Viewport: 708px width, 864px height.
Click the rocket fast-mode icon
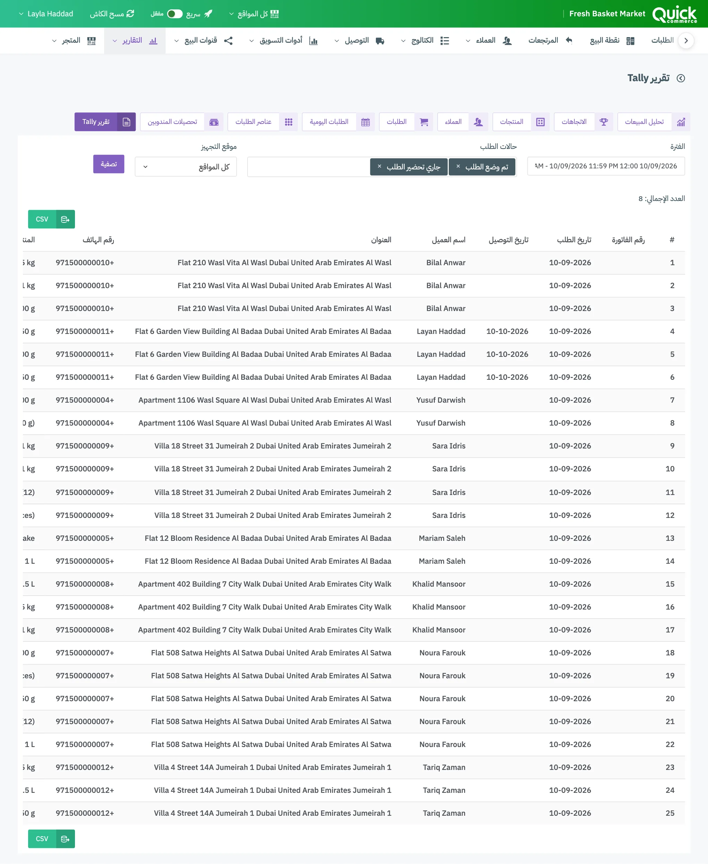[x=208, y=14]
